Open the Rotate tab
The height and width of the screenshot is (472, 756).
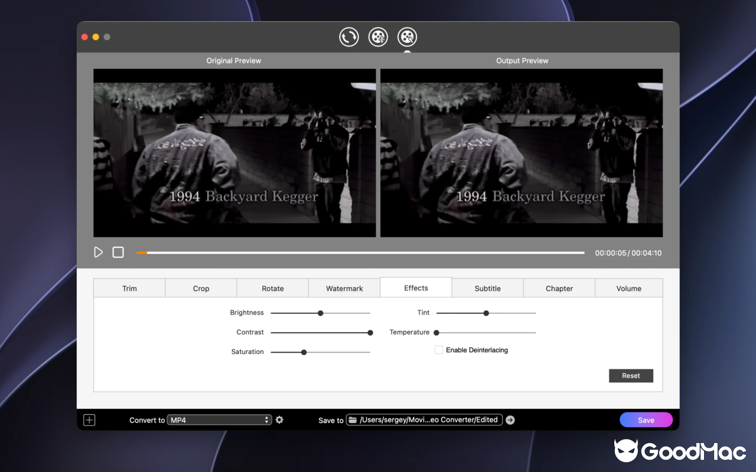(x=272, y=289)
